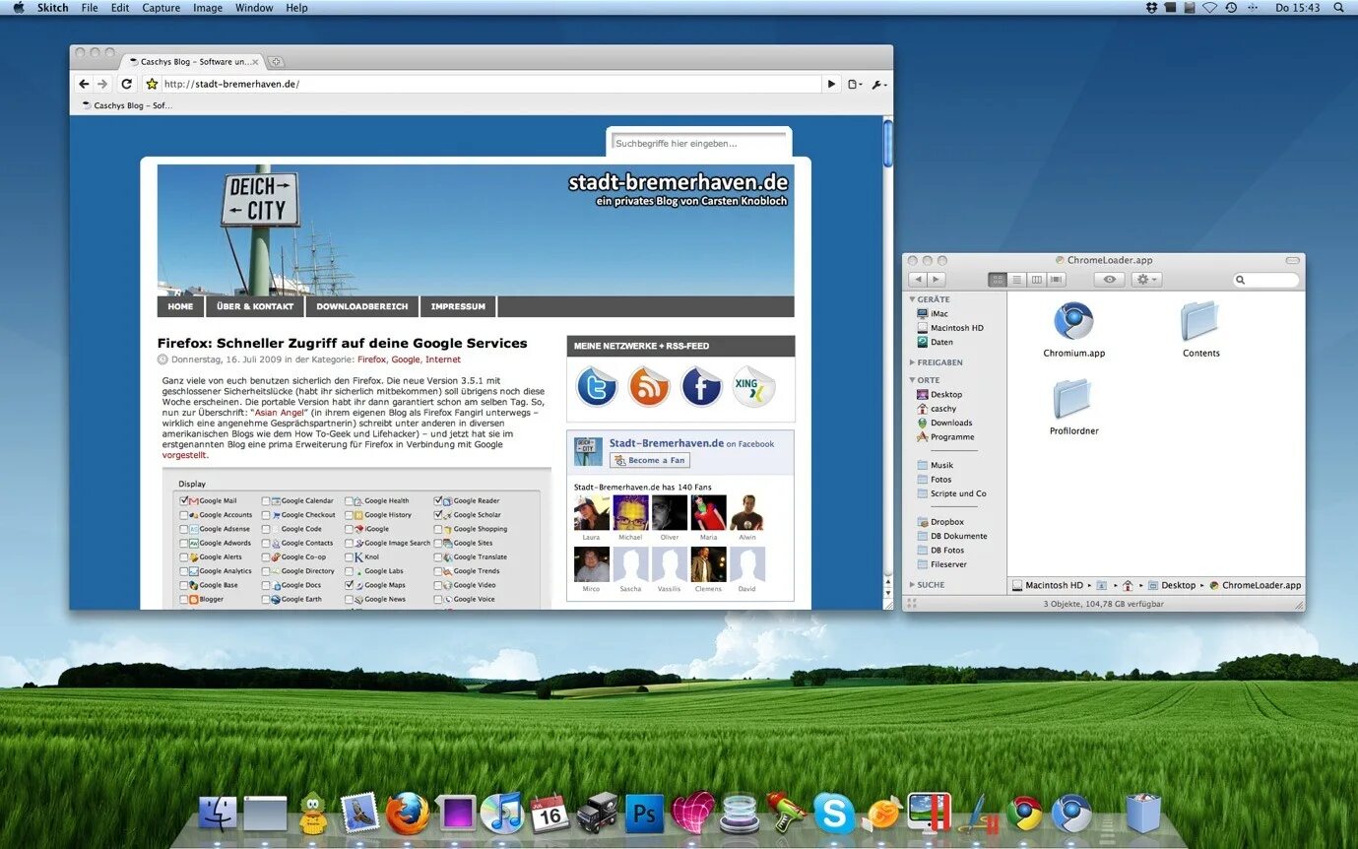Open the browser page menu dropdown
1358x849 pixels.
(x=855, y=85)
